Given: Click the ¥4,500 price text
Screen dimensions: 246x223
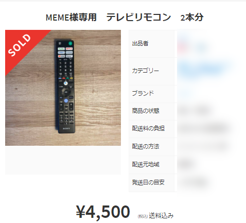Looking at the screenshot, I should coord(103,212).
